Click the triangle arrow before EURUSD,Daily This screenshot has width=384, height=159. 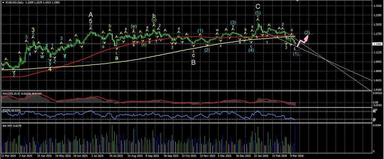[x=3, y=3]
